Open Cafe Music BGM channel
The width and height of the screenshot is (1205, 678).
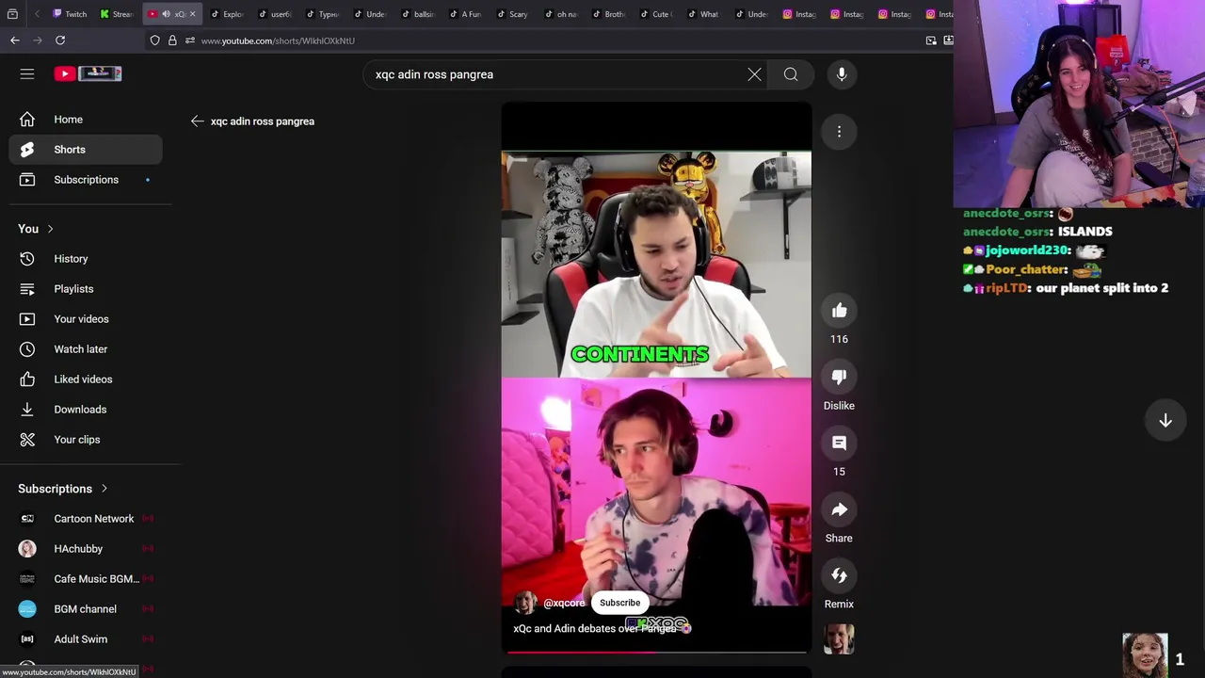(x=86, y=579)
